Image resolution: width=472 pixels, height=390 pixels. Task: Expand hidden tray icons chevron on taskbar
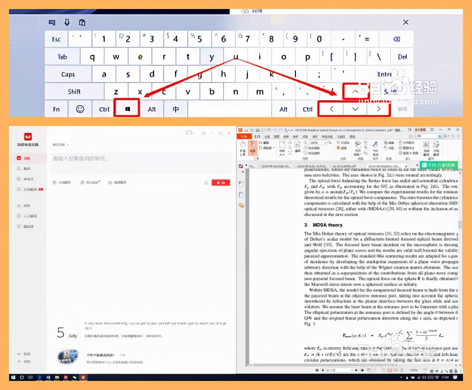click(x=401, y=377)
